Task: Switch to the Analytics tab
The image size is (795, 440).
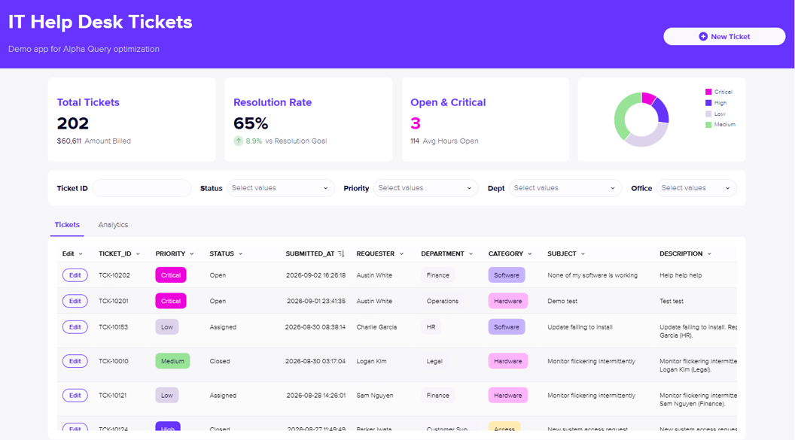Action: click(113, 225)
